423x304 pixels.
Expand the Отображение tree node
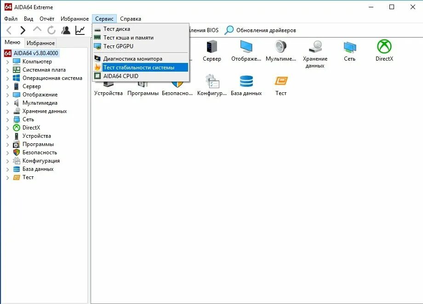coord(7,95)
